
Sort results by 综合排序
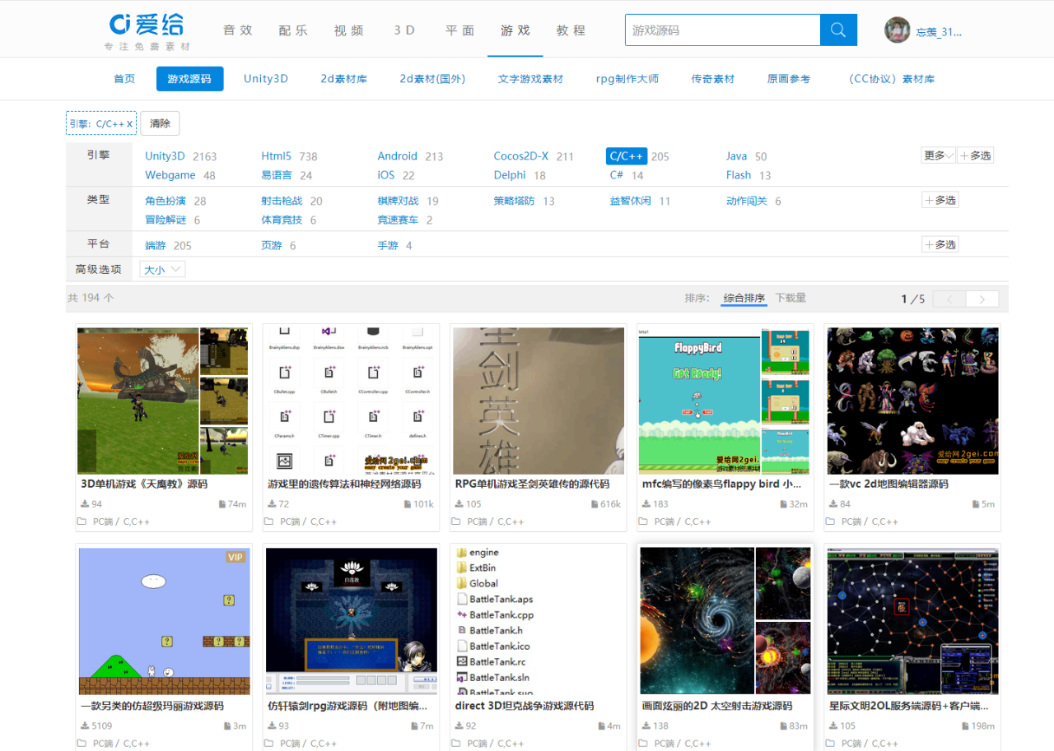click(744, 298)
